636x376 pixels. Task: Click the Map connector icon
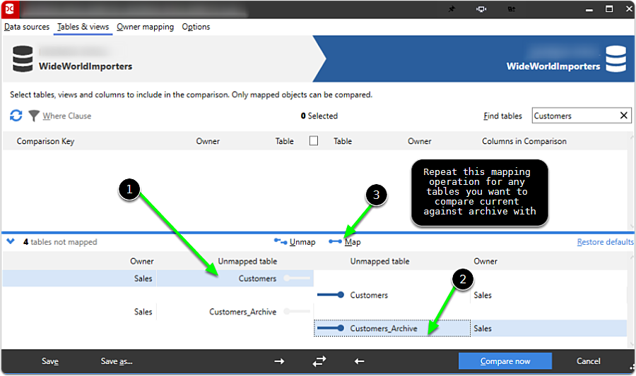click(x=335, y=242)
